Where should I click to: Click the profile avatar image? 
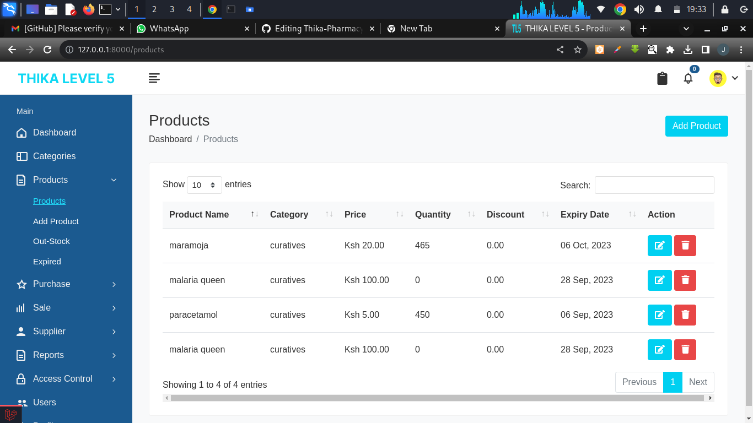[x=718, y=78]
